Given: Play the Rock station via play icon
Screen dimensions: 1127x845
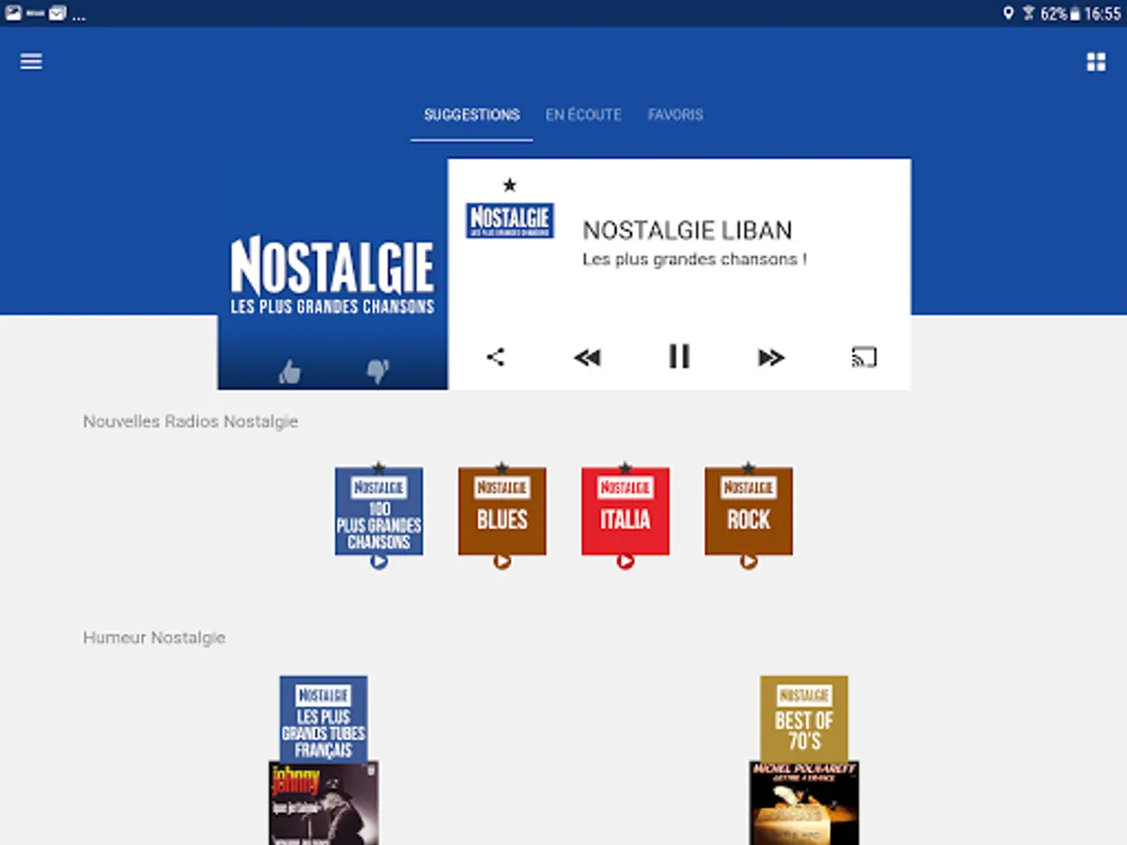Looking at the screenshot, I should point(749,561).
